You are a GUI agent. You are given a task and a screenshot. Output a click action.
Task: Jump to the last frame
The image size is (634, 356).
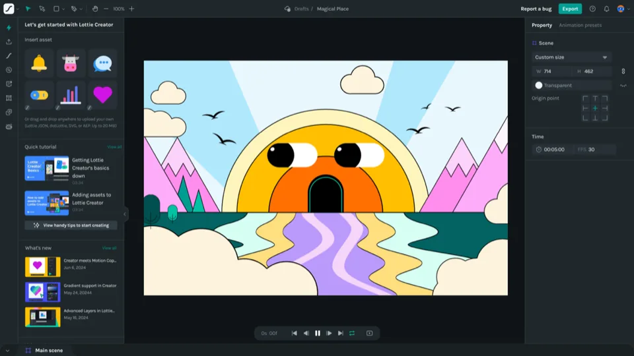[x=341, y=333]
